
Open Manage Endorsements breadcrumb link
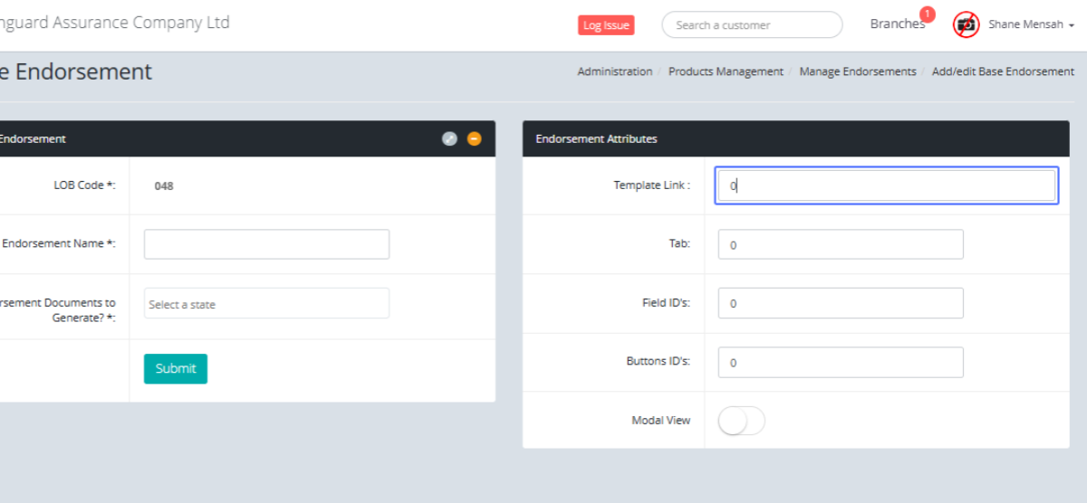(x=857, y=71)
